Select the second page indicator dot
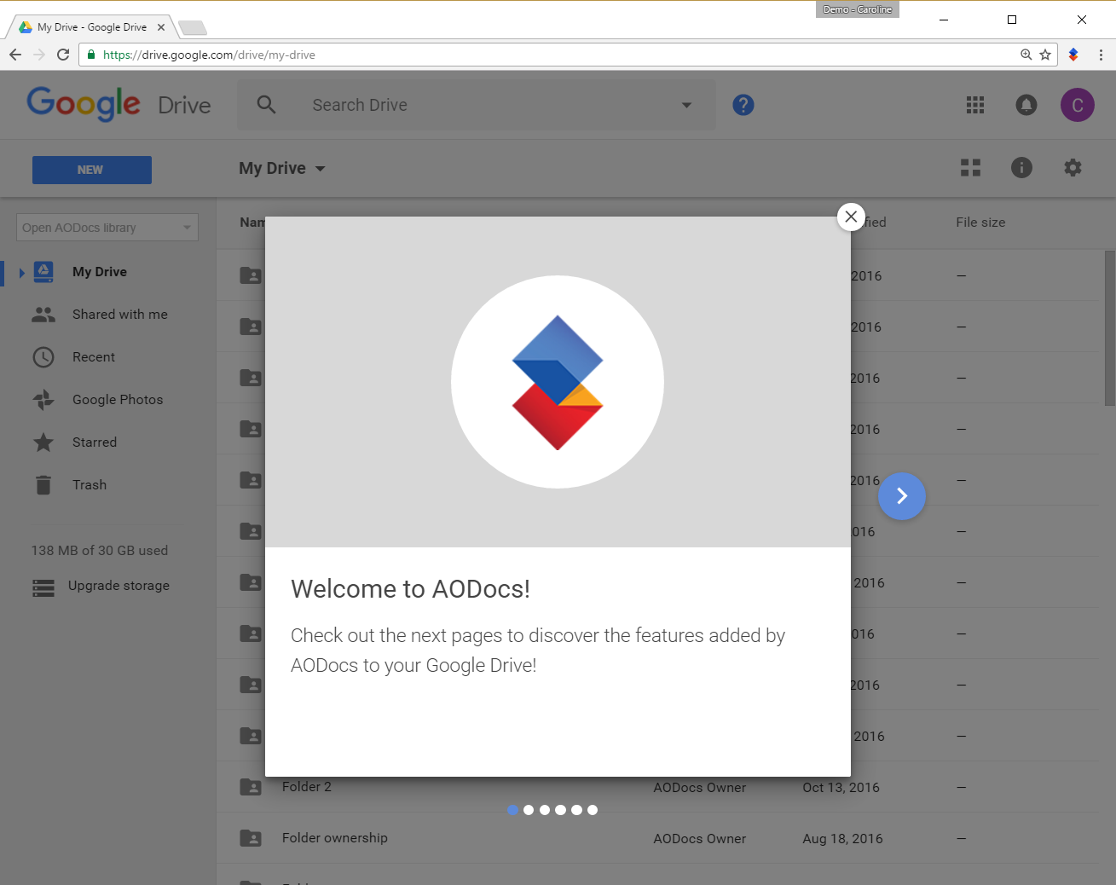1116x885 pixels. coord(529,810)
